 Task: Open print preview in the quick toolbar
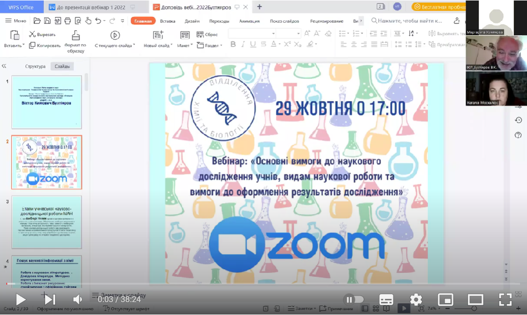click(78, 21)
